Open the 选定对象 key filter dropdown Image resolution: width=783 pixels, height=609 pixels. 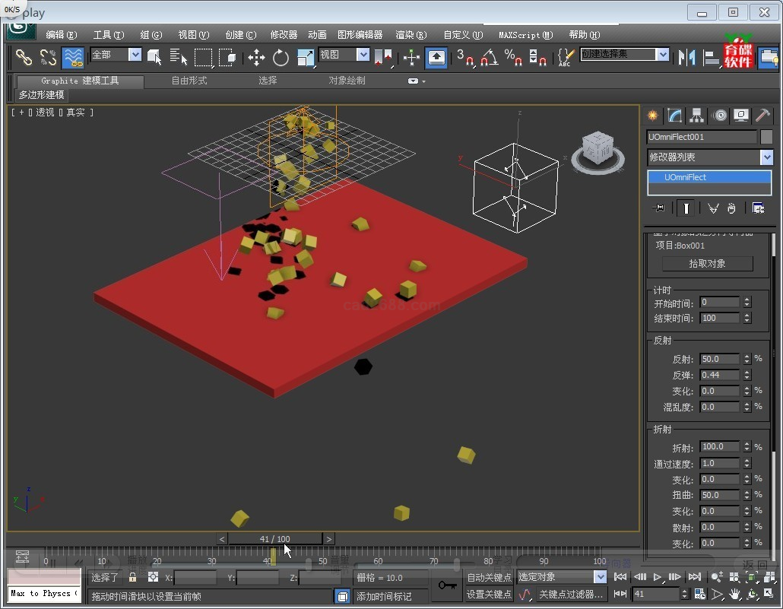[x=600, y=577]
